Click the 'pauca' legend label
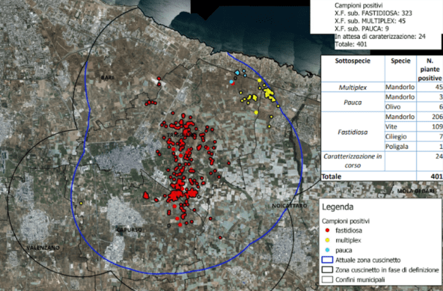 344,251
